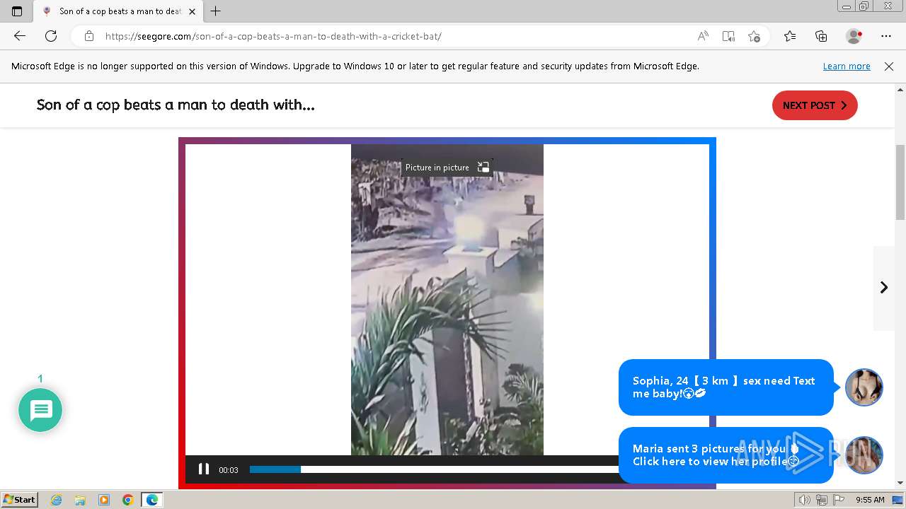This screenshot has height=509, width=906.
Task: Switch to Microsoft Edge taskbar button
Action: point(152,500)
